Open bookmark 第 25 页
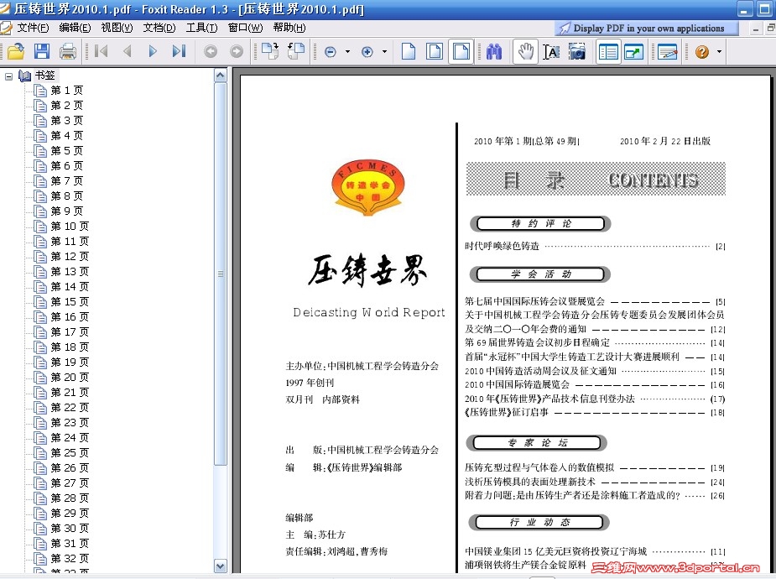The height and width of the screenshot is (579, 776). click(70, 453)
